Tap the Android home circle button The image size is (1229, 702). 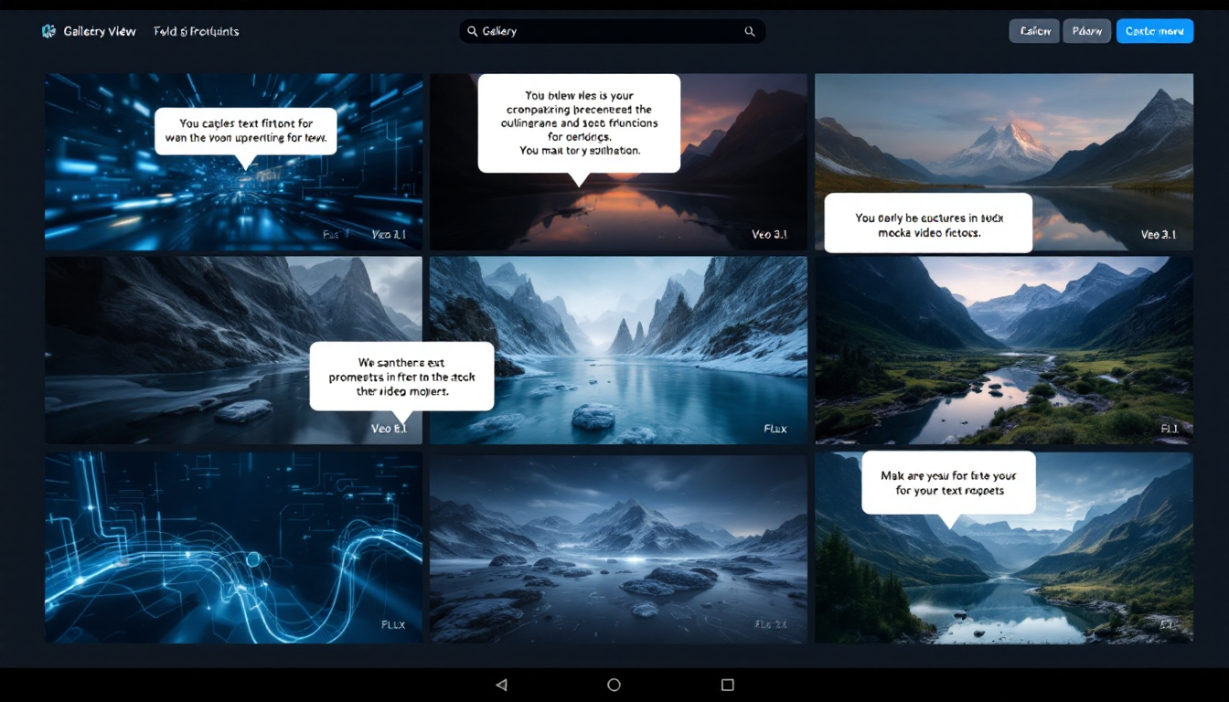[614, 684]
